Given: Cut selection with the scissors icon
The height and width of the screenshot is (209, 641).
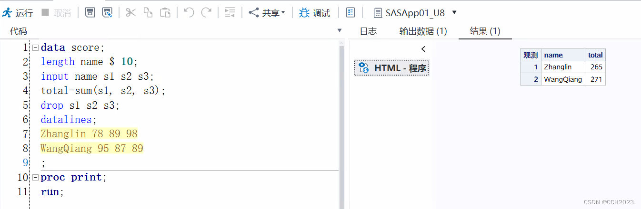Looking at the screenshot, I should point(130,12).
